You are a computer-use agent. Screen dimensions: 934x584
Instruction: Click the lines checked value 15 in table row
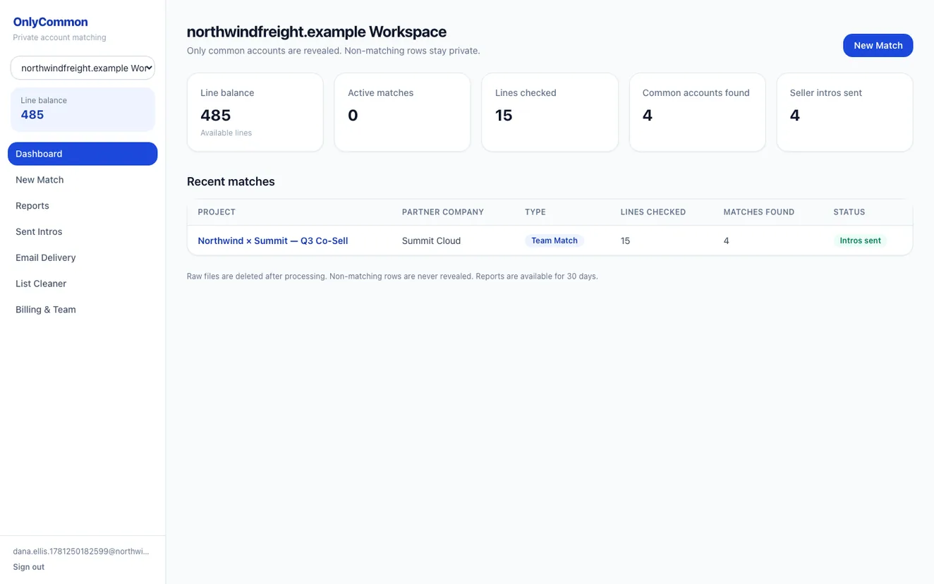(x=625, y=241)
